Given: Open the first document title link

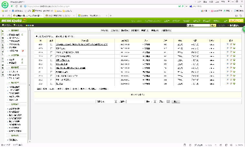Looking at the screenshot, I should click(81, 44).
